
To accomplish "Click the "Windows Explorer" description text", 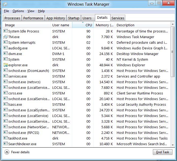I will coord(131,65).
